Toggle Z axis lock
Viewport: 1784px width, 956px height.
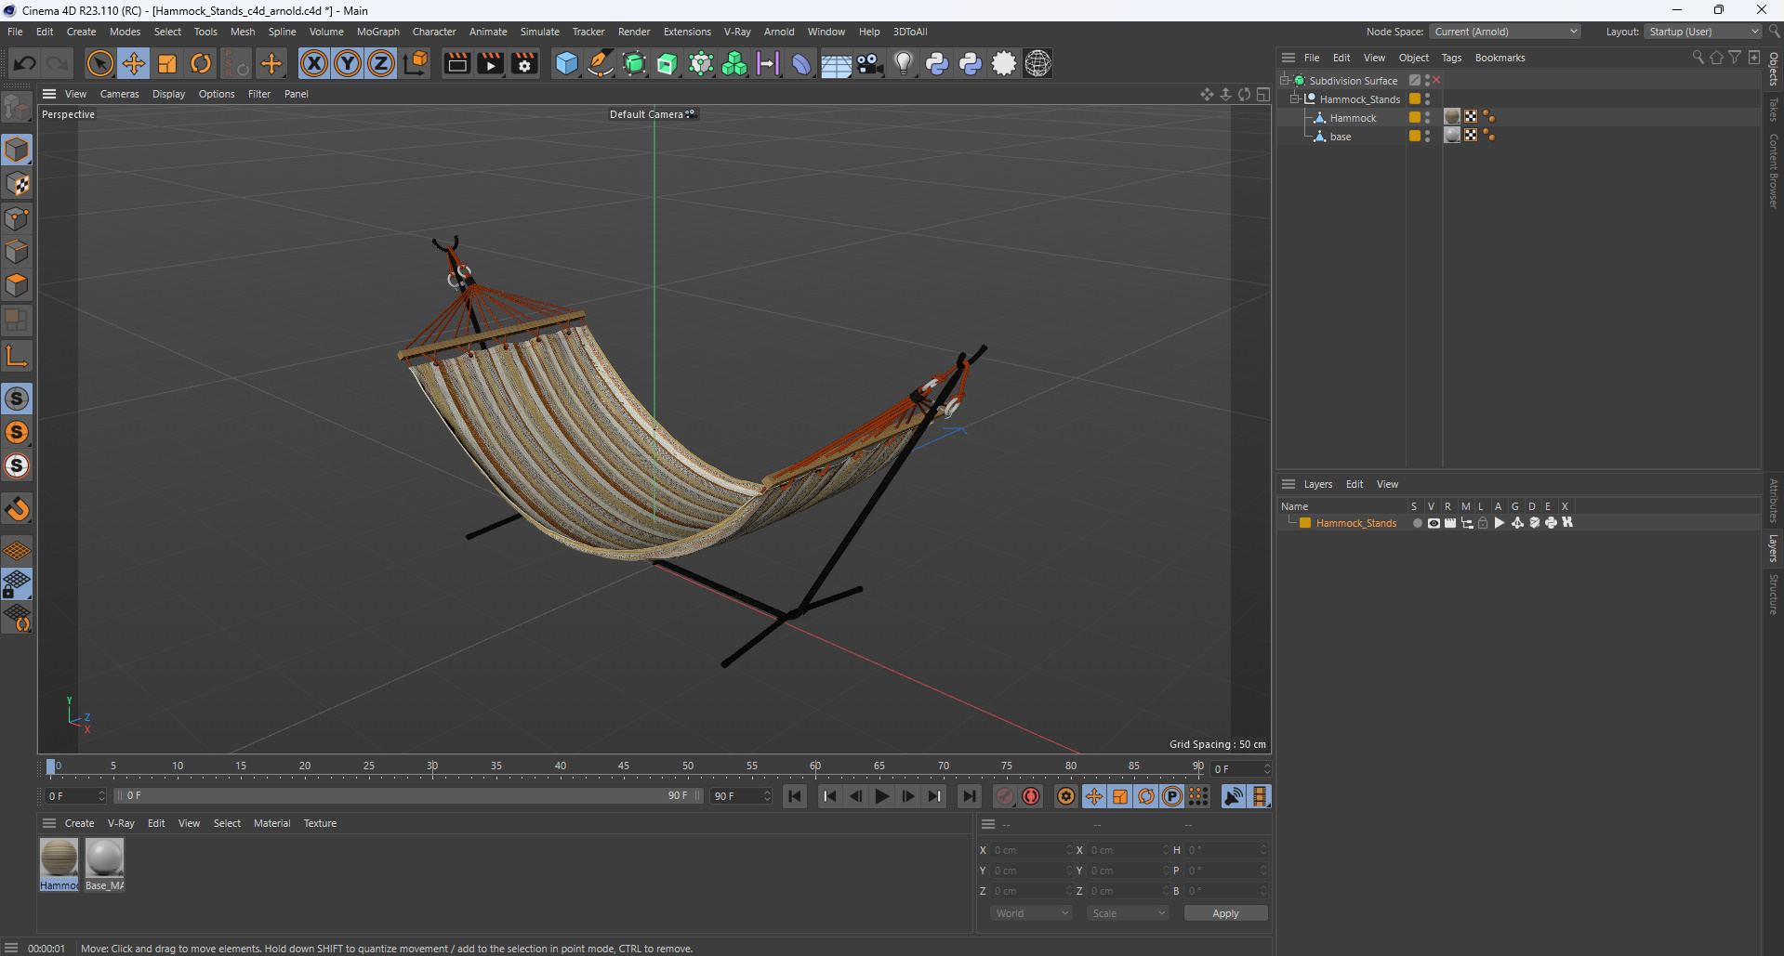381,63
